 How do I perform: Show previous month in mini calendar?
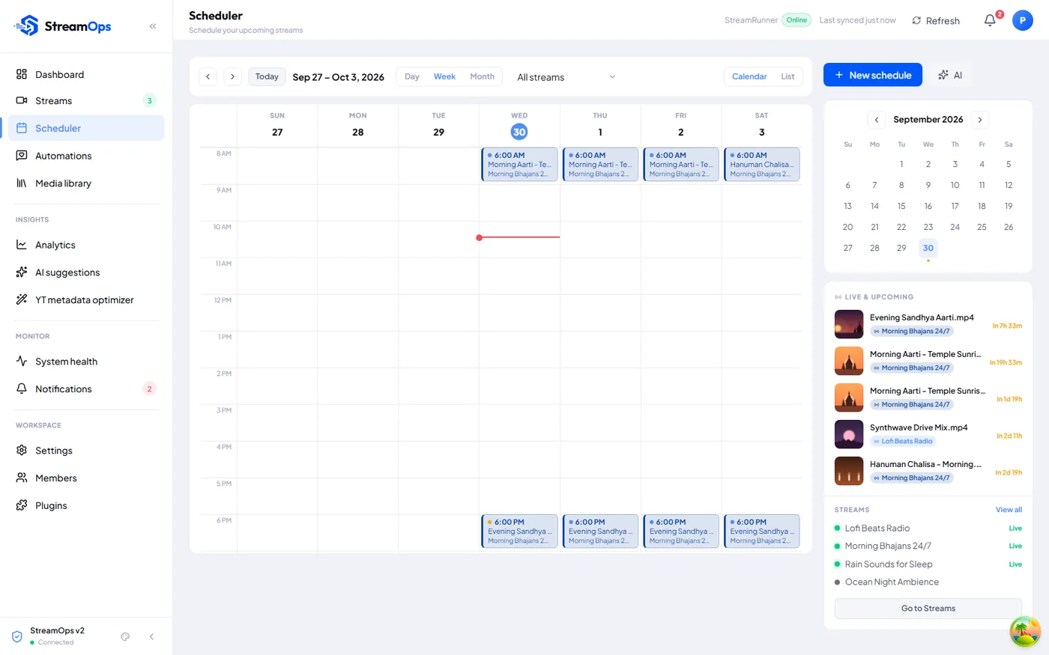(876, 120)
